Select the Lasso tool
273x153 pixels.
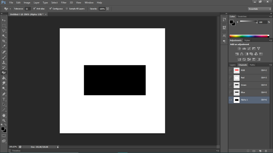pyautogui.click(x=4, y=31)
